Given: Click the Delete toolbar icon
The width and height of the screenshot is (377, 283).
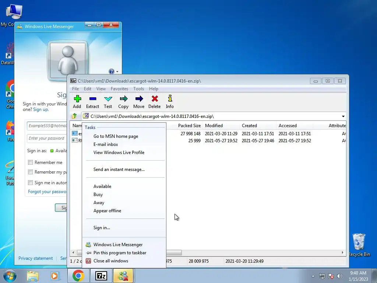Looking at the screenshot, I should coord(154,102).
